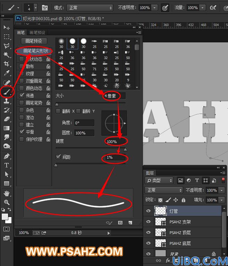Screen dimensions: 228x266
Task: Select the Hand tool
Action: 7,193
